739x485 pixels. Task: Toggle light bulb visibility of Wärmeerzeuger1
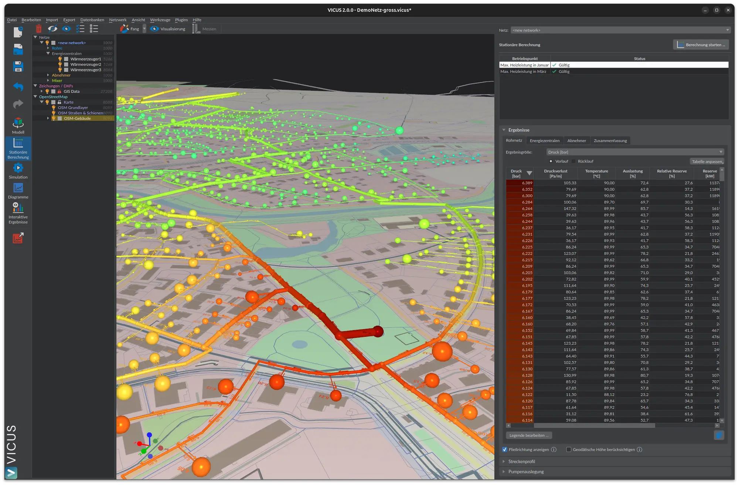[x=60, y=59]
